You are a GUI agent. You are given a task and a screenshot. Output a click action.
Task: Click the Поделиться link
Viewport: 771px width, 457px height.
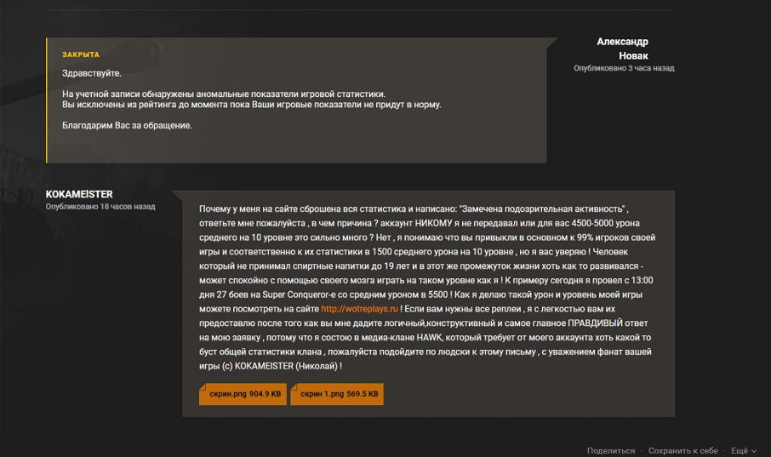pos(611,450)
